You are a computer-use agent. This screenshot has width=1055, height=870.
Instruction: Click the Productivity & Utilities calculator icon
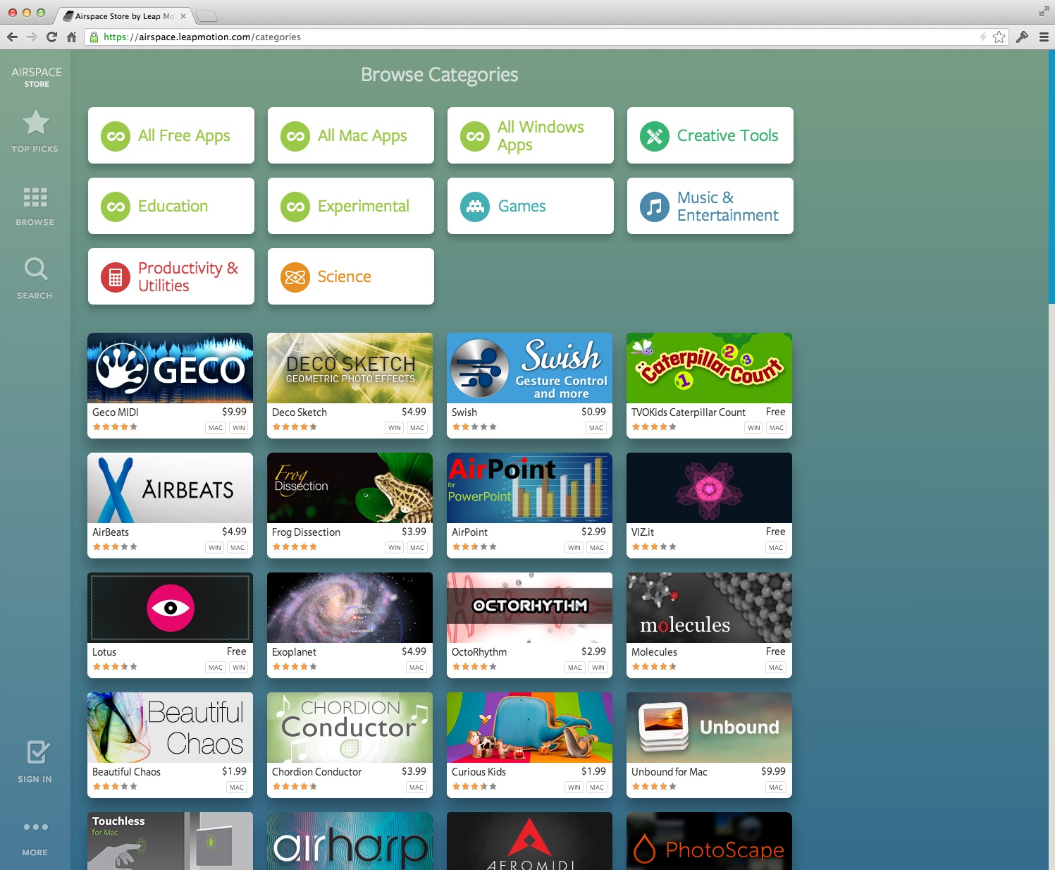coord(116,277)
